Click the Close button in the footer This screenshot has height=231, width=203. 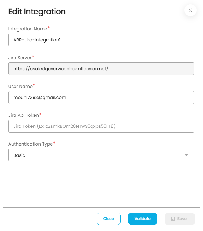click(x=108, y=219)
